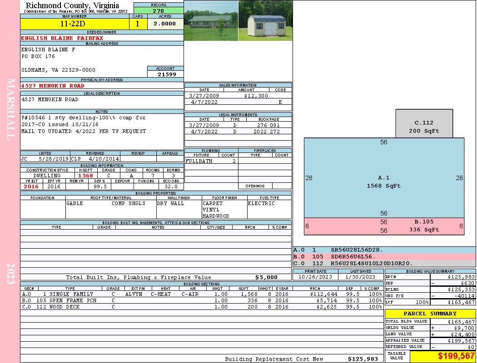Click the acres value 2.0000
The image size is (477, 363).
pyautogui.click(x=164, y=24)
